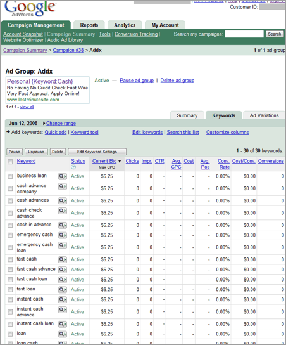The width and height of the screenshot is (286, 345).
Task: Check the cash in advance checkbox
Action: point(10,225)
